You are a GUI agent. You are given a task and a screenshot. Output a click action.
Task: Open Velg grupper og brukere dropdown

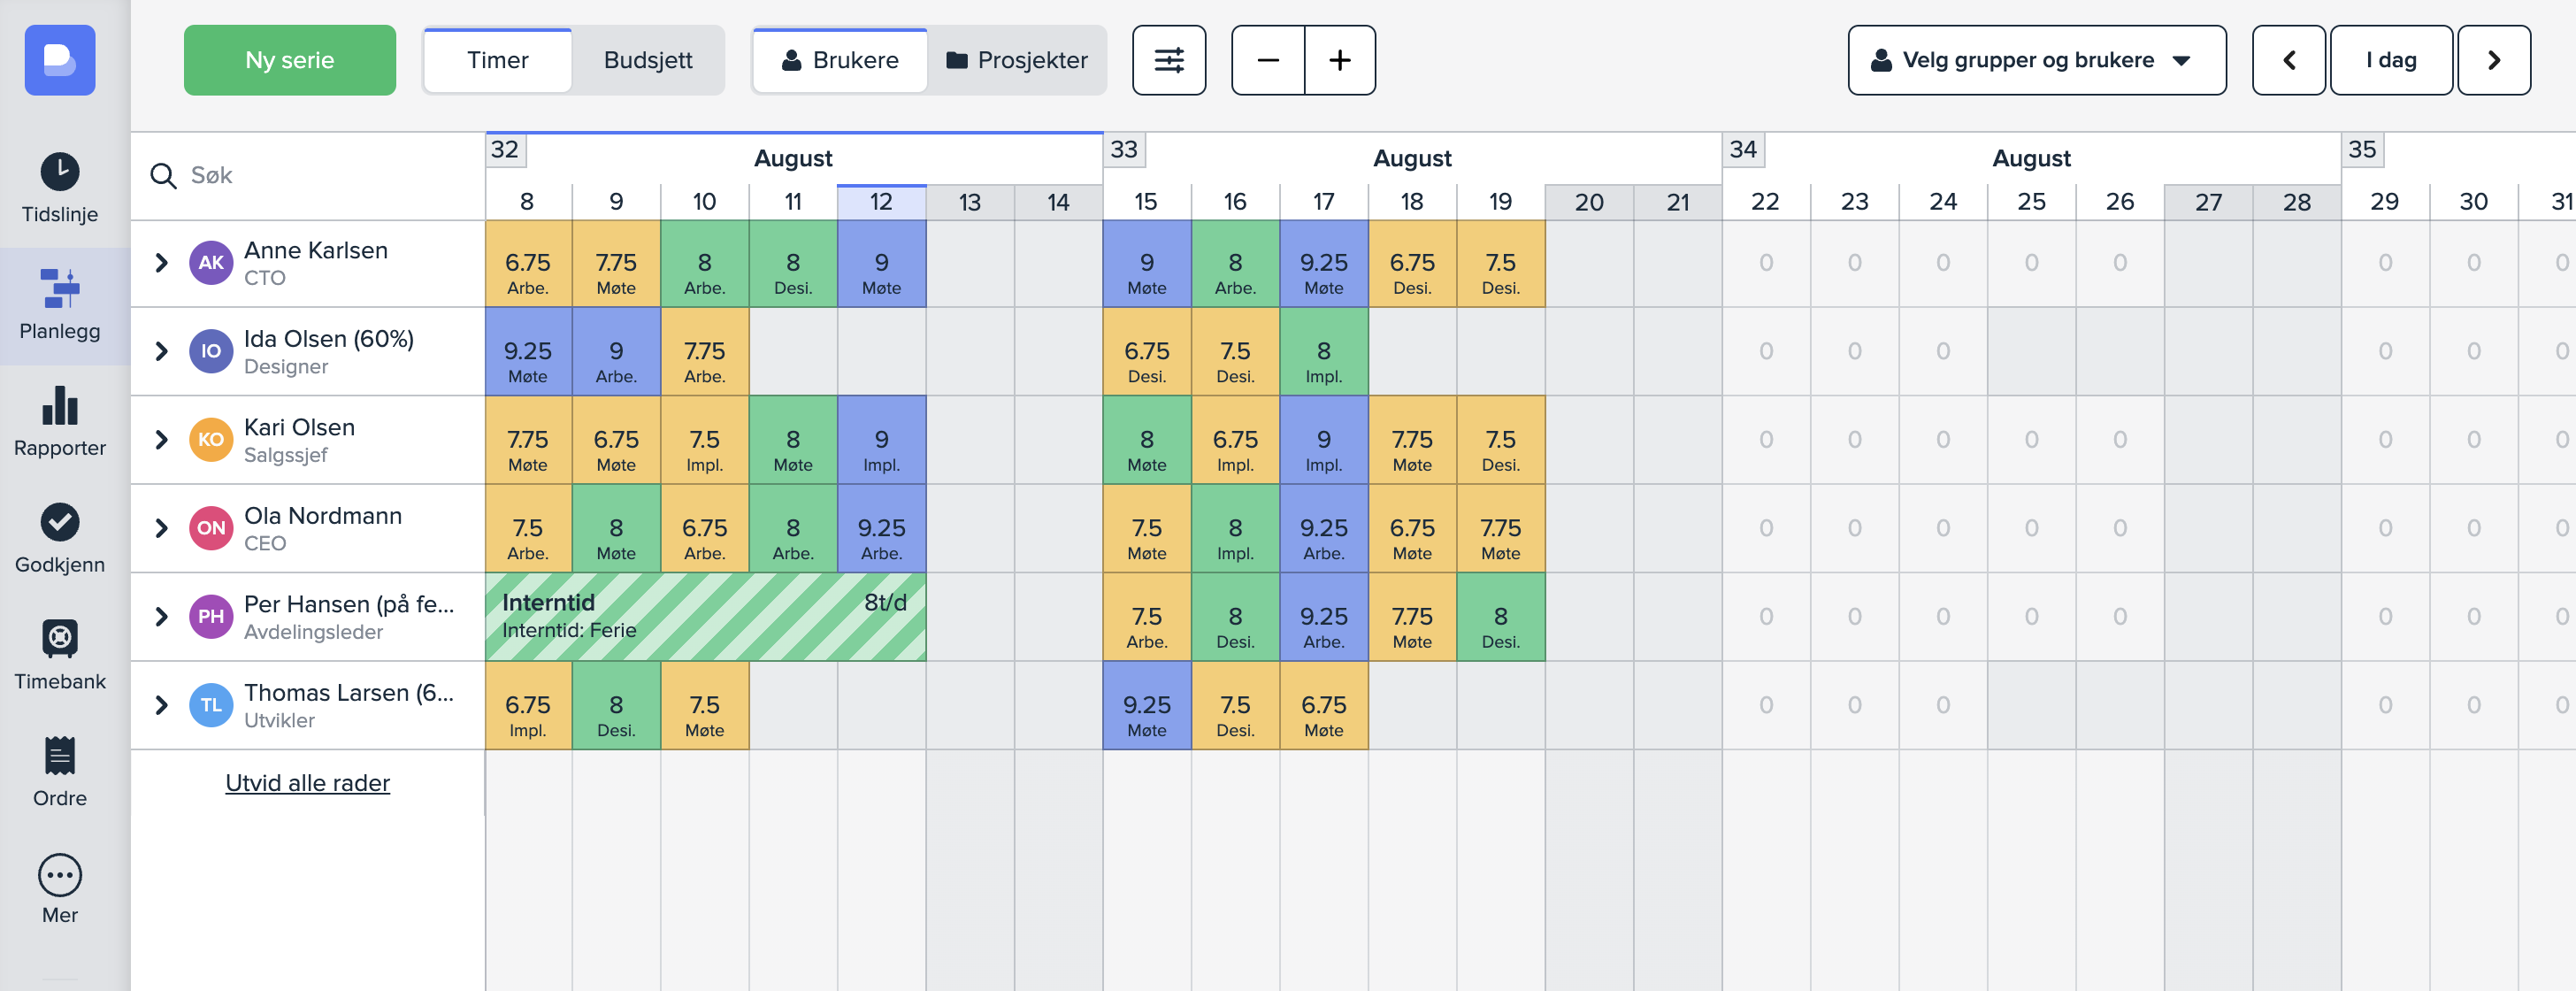tap(2036, 60)
